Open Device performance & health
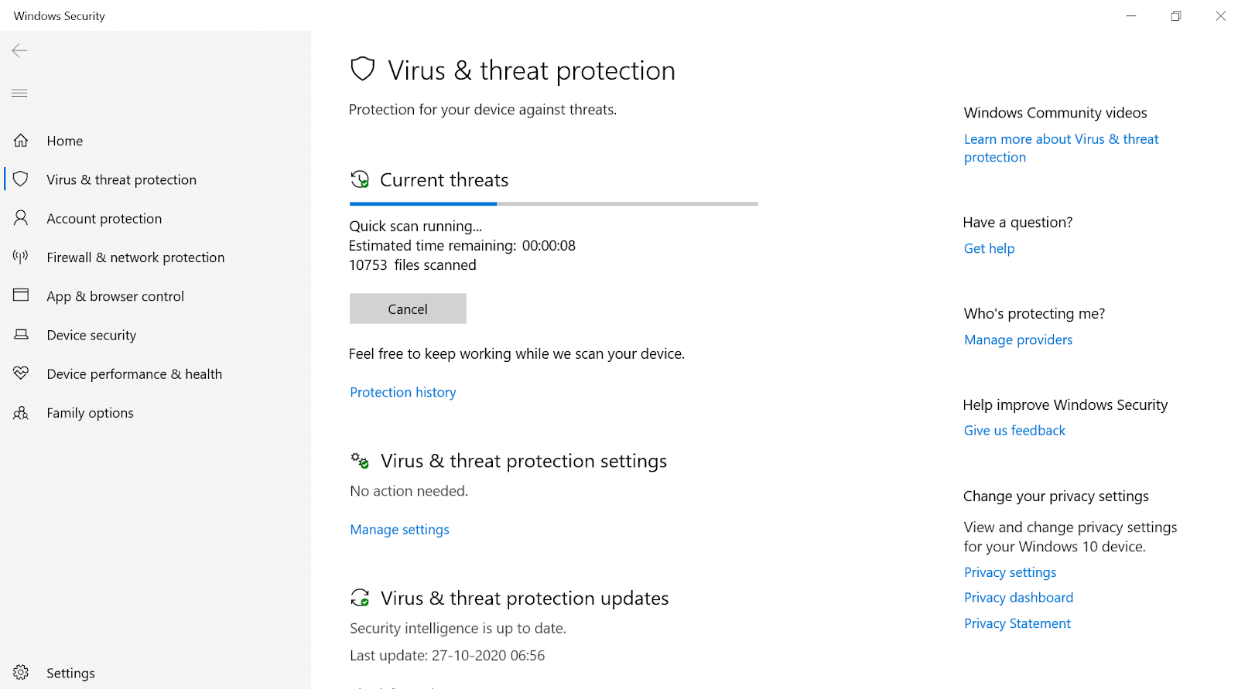Image resolution: width=1238 pixels, height=689 pixels. click(x=134, y=373)
